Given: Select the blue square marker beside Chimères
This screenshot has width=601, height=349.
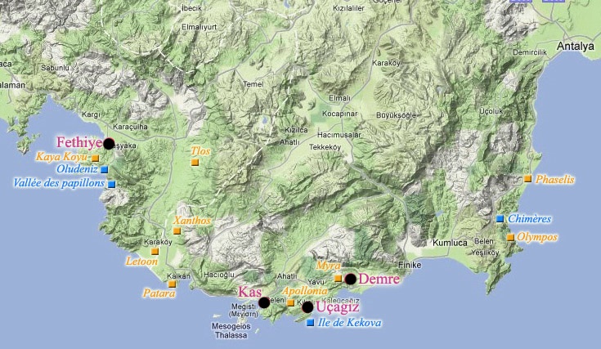Looking at the screenshot, I should 500,219.
